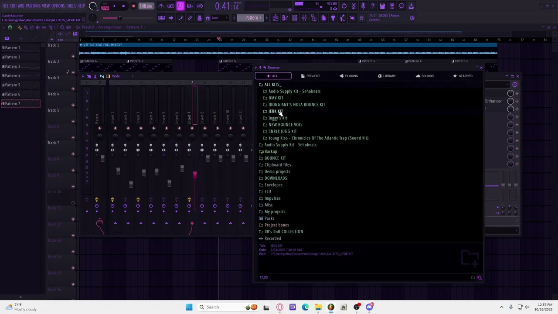
Task: Toggle the 3.2.1 recording countdown
Action: [x=180, y=6]
